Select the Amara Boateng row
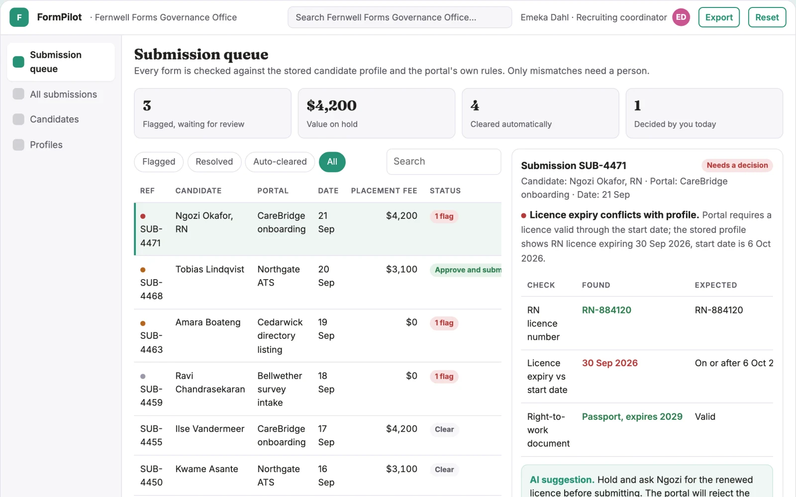 pos(318,336)
